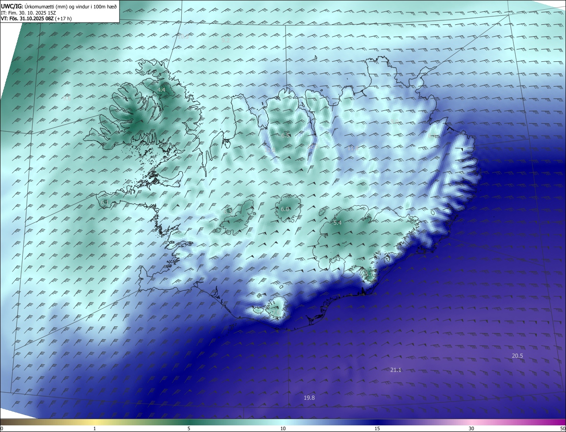Click the 50 tick label on the color scale
This screenshot has width=566, height=432.
[562, 428]
